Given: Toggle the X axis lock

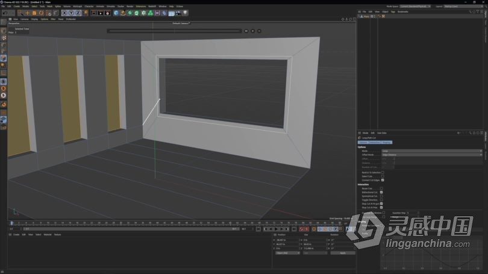Looking at the screenshot, I should pyautogui.click(x=64, y=13).
